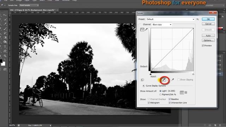Click the status bar zoom percentage field
This screenshot has width=226, height=127.
(12, 126)
